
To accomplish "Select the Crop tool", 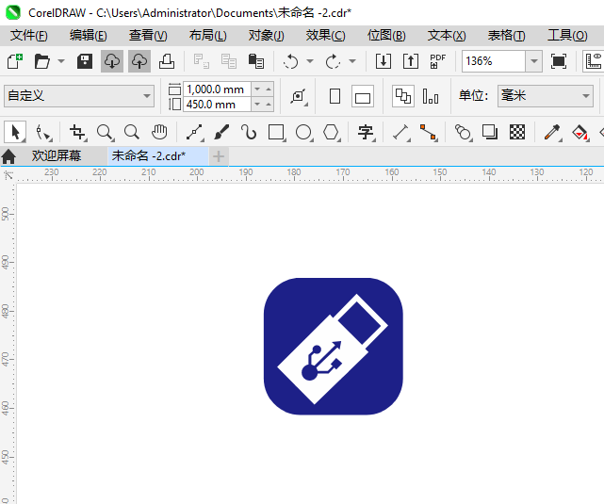I will (x=78, y=133).
